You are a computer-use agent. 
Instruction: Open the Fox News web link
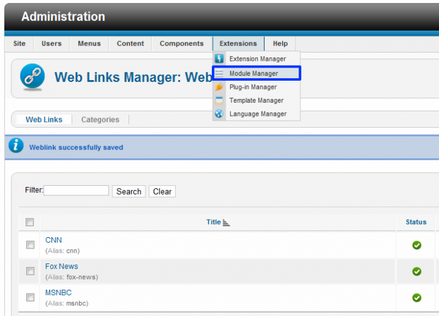(61, 267)
